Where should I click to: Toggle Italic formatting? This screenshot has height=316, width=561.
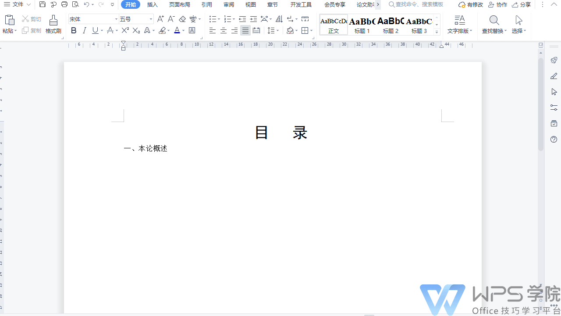[x=85, y=30]
